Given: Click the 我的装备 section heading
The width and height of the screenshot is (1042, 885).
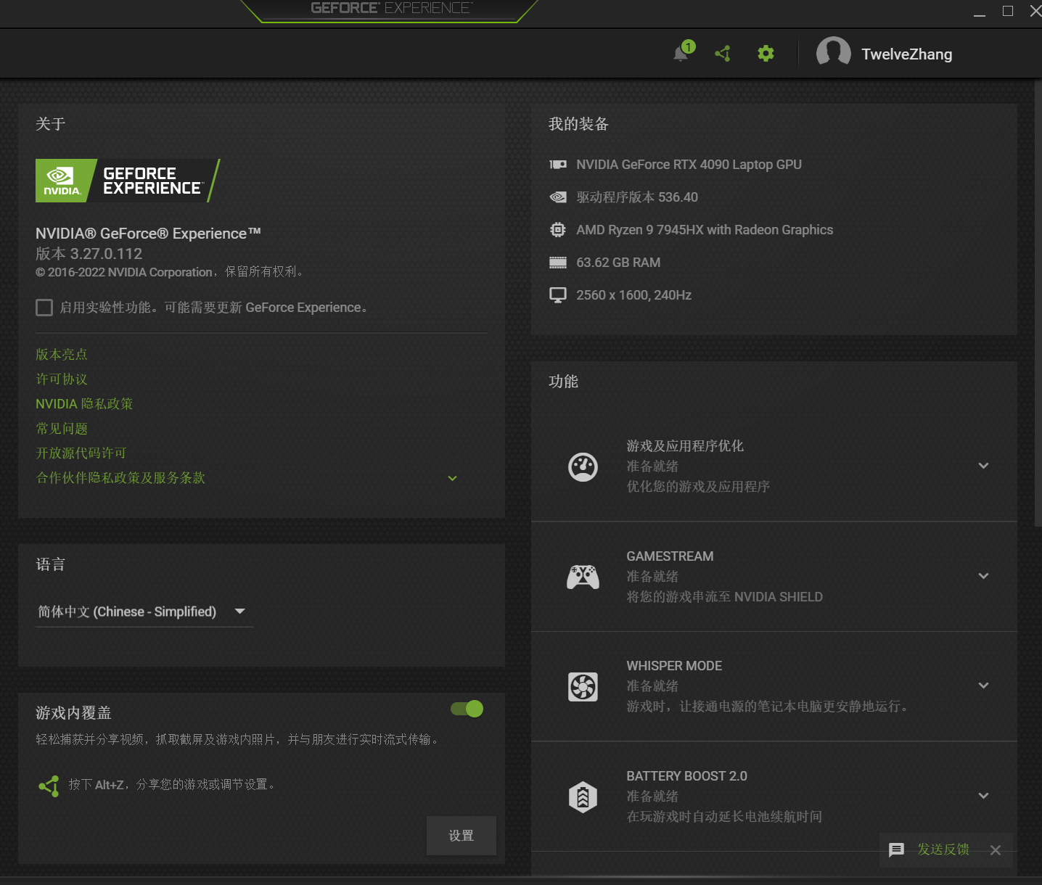Looking at the screenshot, I should pos(578,124).
